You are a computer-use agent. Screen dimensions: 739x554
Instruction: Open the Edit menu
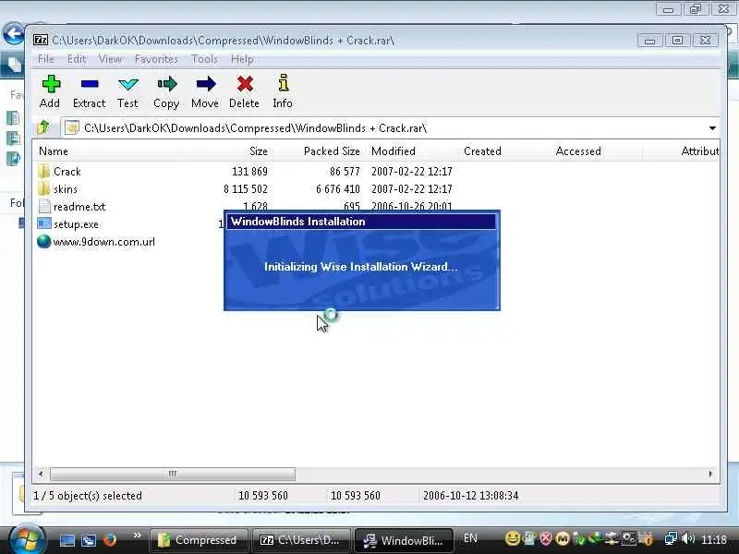77,59
